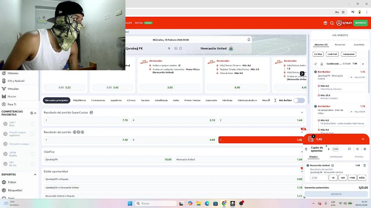Viewport: 371px width, 208px height.
Task: Open the gift rewards icon in header
Action: tap(325, 23)
